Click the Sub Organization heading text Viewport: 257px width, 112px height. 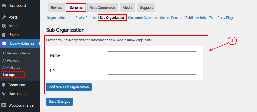pyautogui.click(x=65, y=30)
